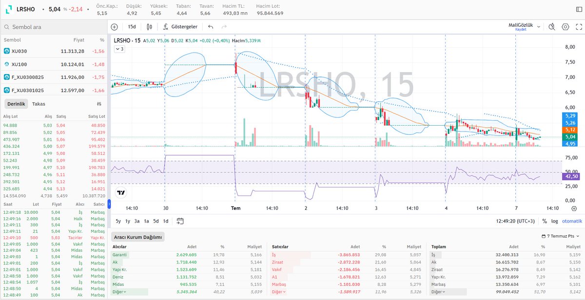Click the Marbaş row in Toplam table
The height and width of the screenshot is (300, 585).
(506, 284)
